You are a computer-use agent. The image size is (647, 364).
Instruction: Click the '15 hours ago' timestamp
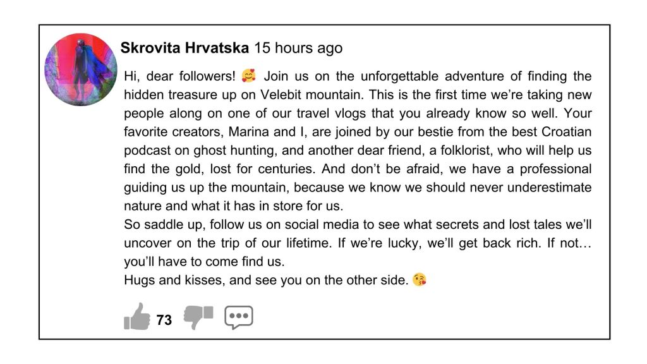click(x=298, y=48)
